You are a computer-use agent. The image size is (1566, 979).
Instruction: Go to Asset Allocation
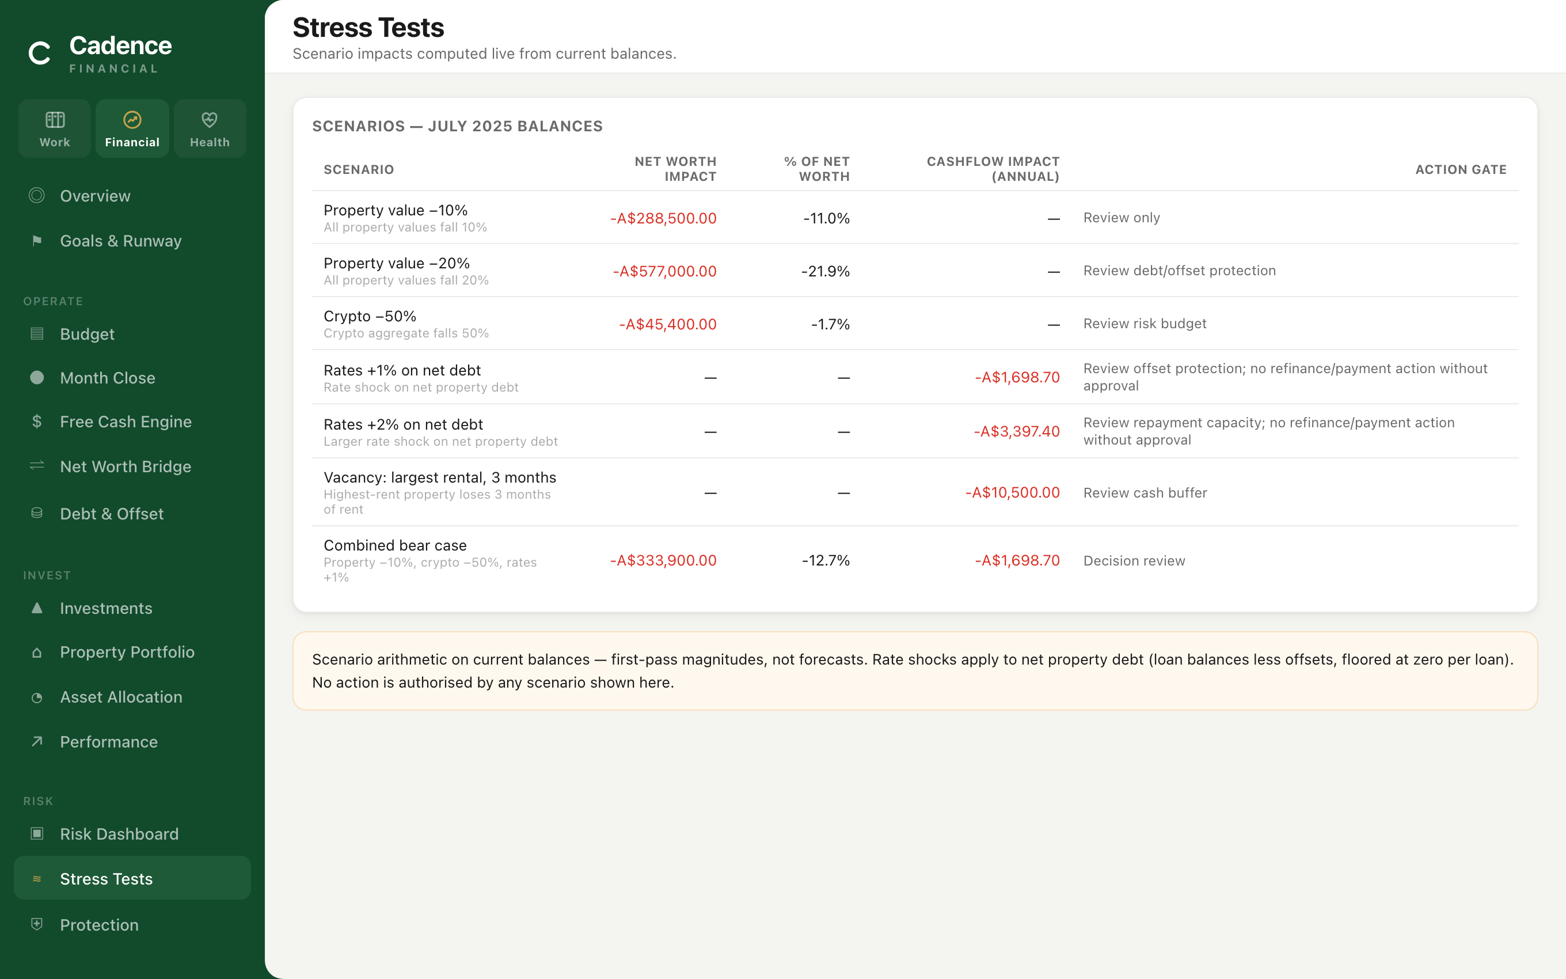pyautogui.click(x=132, y=697)
